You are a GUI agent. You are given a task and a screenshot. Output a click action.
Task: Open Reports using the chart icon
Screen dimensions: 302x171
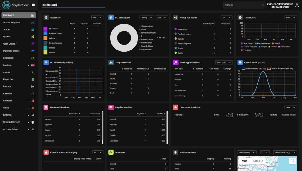(32, 86)
